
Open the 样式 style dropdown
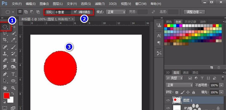[116, 12]
